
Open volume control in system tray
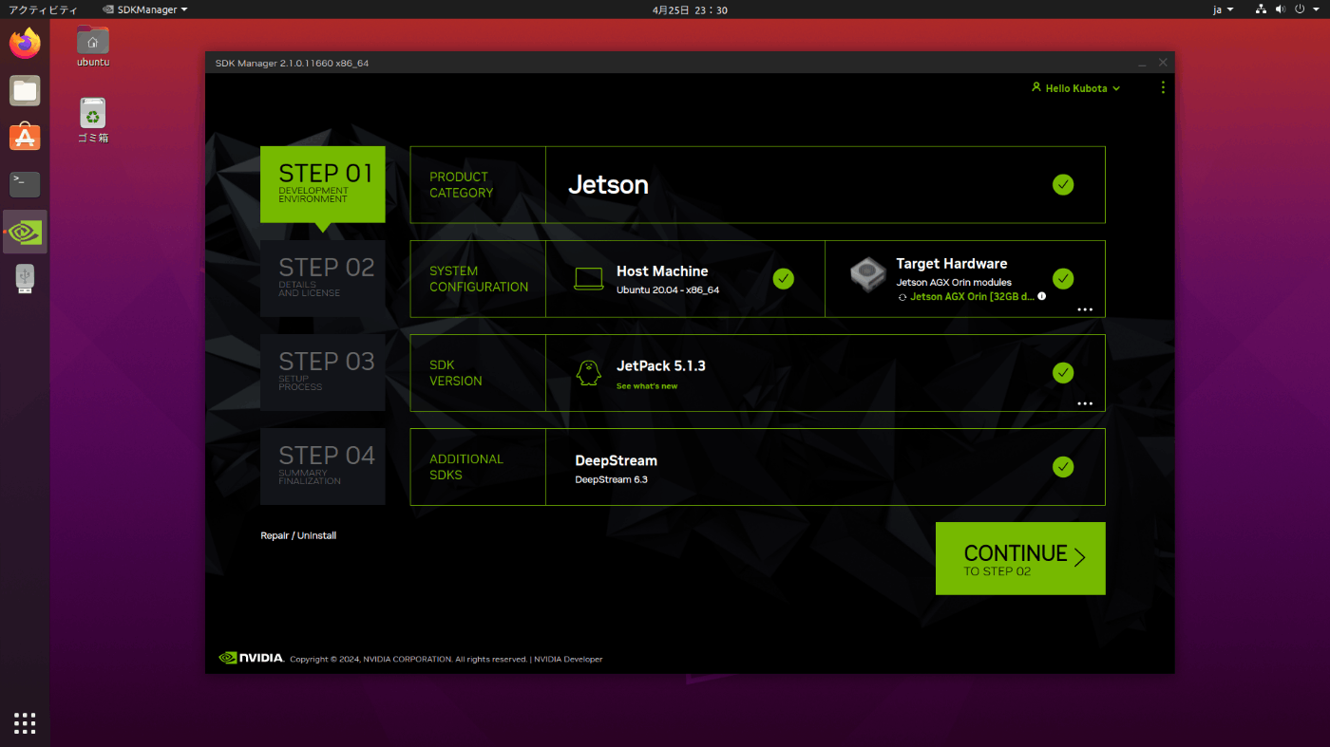tap(1281, 9)
